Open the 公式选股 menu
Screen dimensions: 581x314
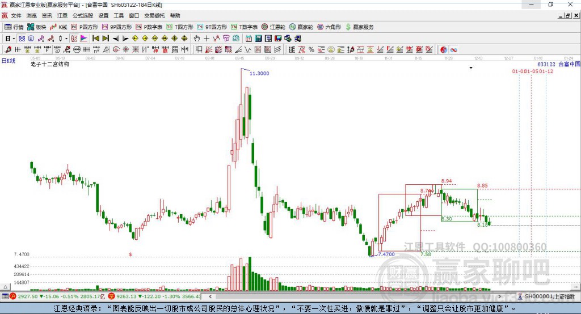pos(83,15)
